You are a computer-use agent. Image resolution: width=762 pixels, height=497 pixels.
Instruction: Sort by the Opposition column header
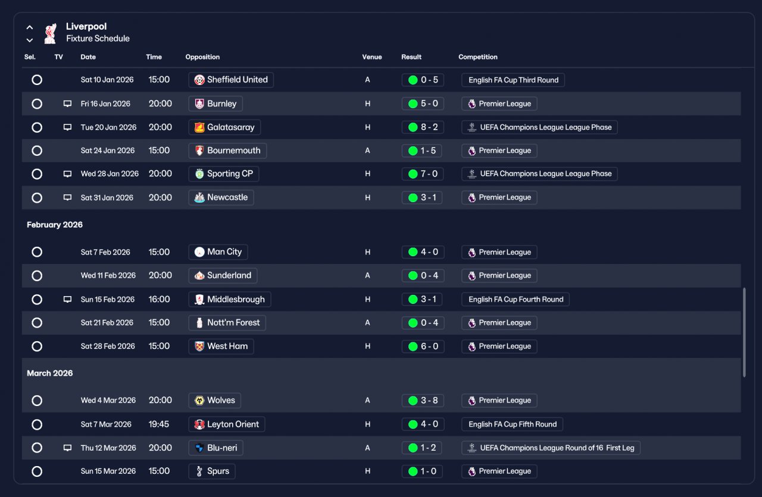tap(202, 57)
